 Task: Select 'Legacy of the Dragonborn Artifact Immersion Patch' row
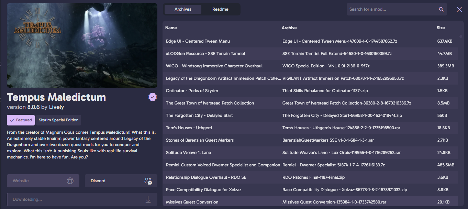click(x=310, y=78)
